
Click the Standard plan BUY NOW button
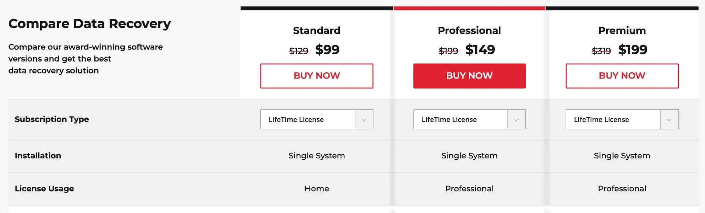point(317,76)
